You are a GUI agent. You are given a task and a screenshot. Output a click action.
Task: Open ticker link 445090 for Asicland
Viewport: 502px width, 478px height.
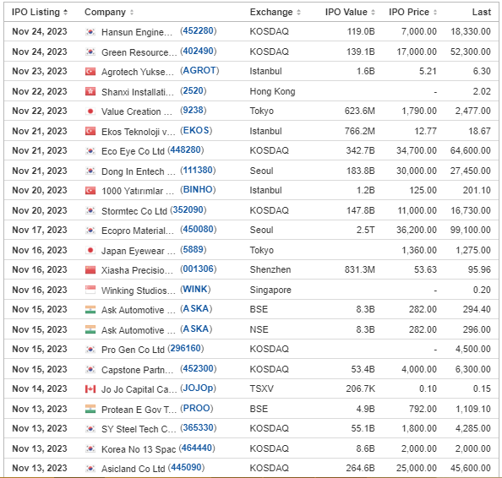(x=186, y=467)
